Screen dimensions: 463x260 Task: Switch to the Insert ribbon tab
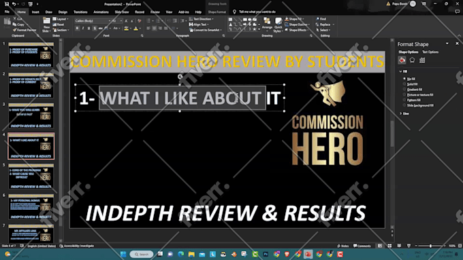pos(35,12)
